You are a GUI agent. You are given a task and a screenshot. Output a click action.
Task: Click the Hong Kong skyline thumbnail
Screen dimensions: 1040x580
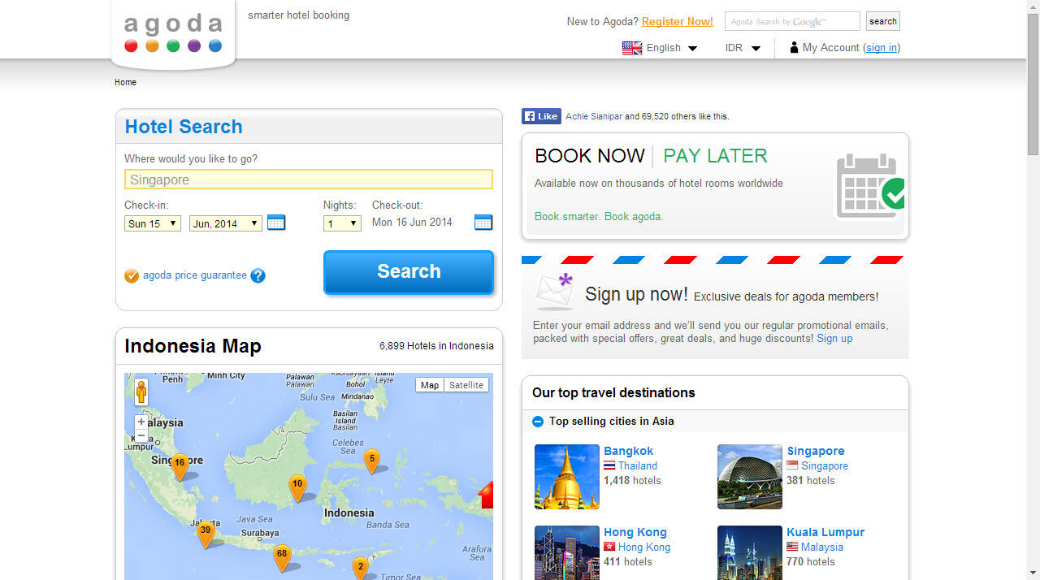(x=567, y=552)
